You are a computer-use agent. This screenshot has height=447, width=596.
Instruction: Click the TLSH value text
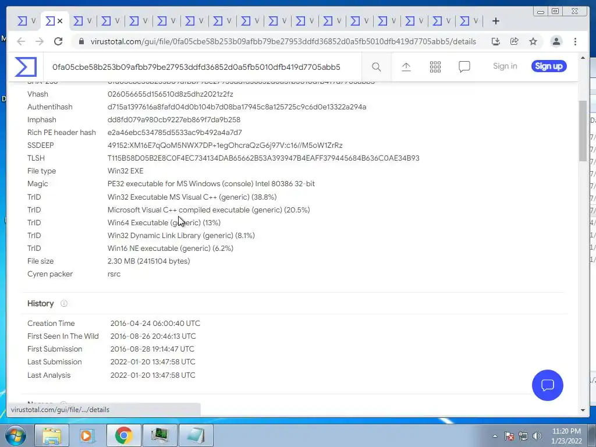tap(264, 158)
